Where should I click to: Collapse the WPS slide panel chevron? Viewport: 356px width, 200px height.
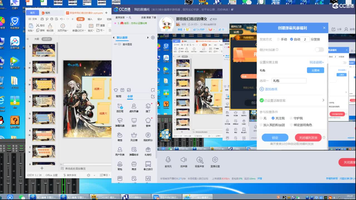tap(28, 39)
